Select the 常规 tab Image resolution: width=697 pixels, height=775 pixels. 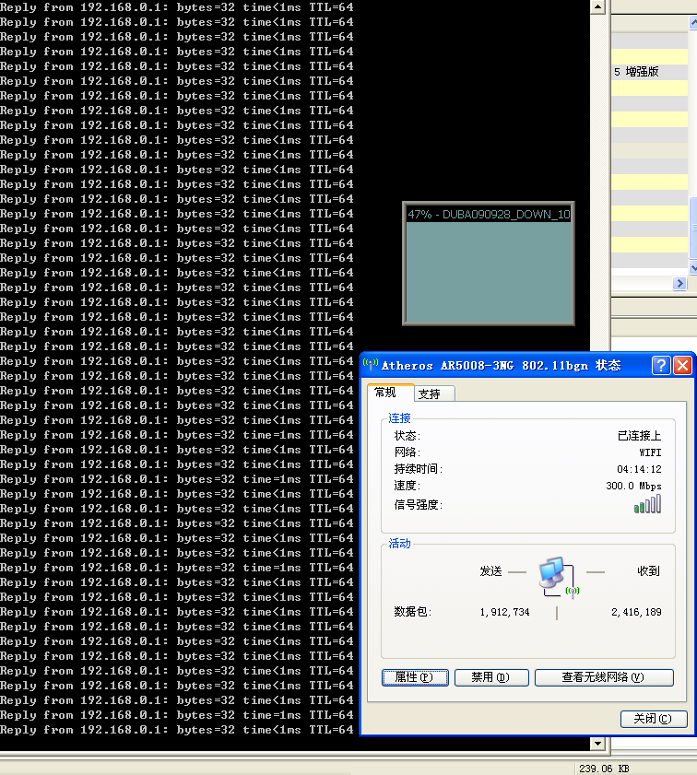pos(385,393)
